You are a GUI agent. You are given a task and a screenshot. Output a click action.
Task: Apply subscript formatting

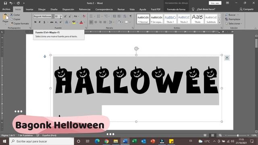(56, 22)
